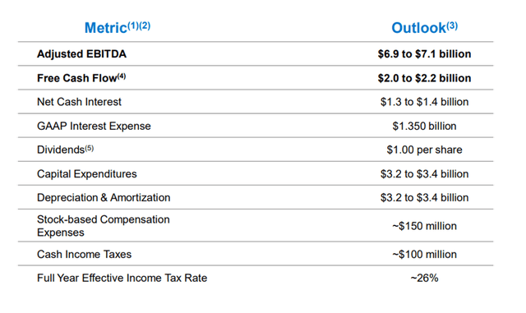The image size is (526, 313).
Task: Select the Adjusted EBITDA row label
Action: (x=81, y=54)
